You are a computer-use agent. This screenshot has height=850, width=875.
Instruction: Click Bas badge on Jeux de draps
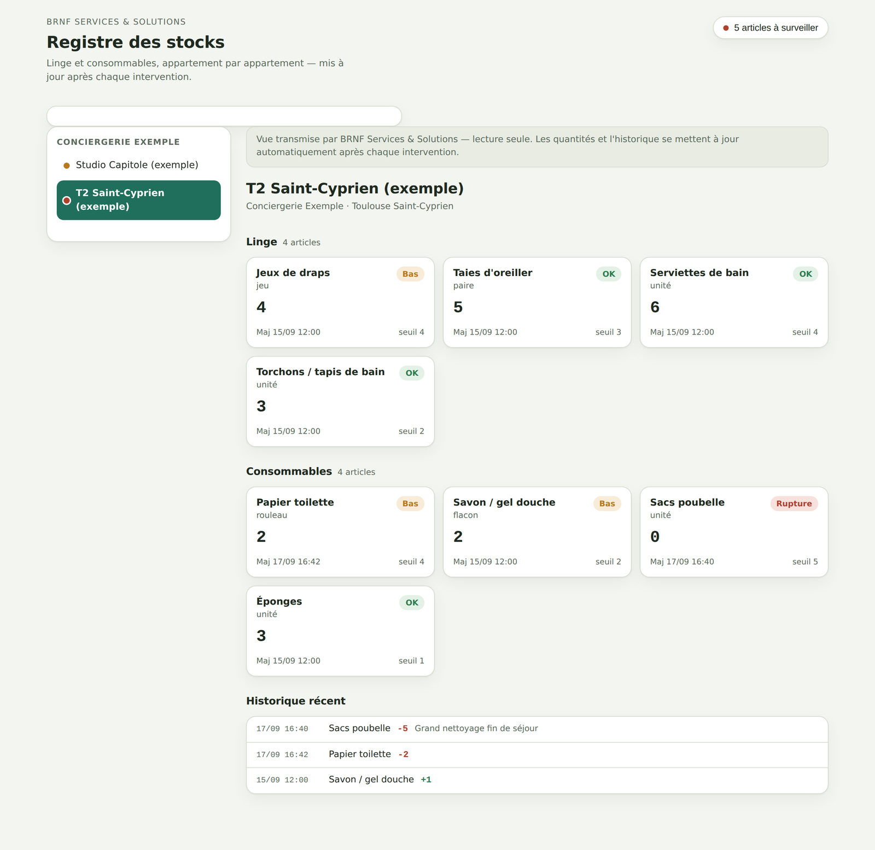tap(410, 274)
